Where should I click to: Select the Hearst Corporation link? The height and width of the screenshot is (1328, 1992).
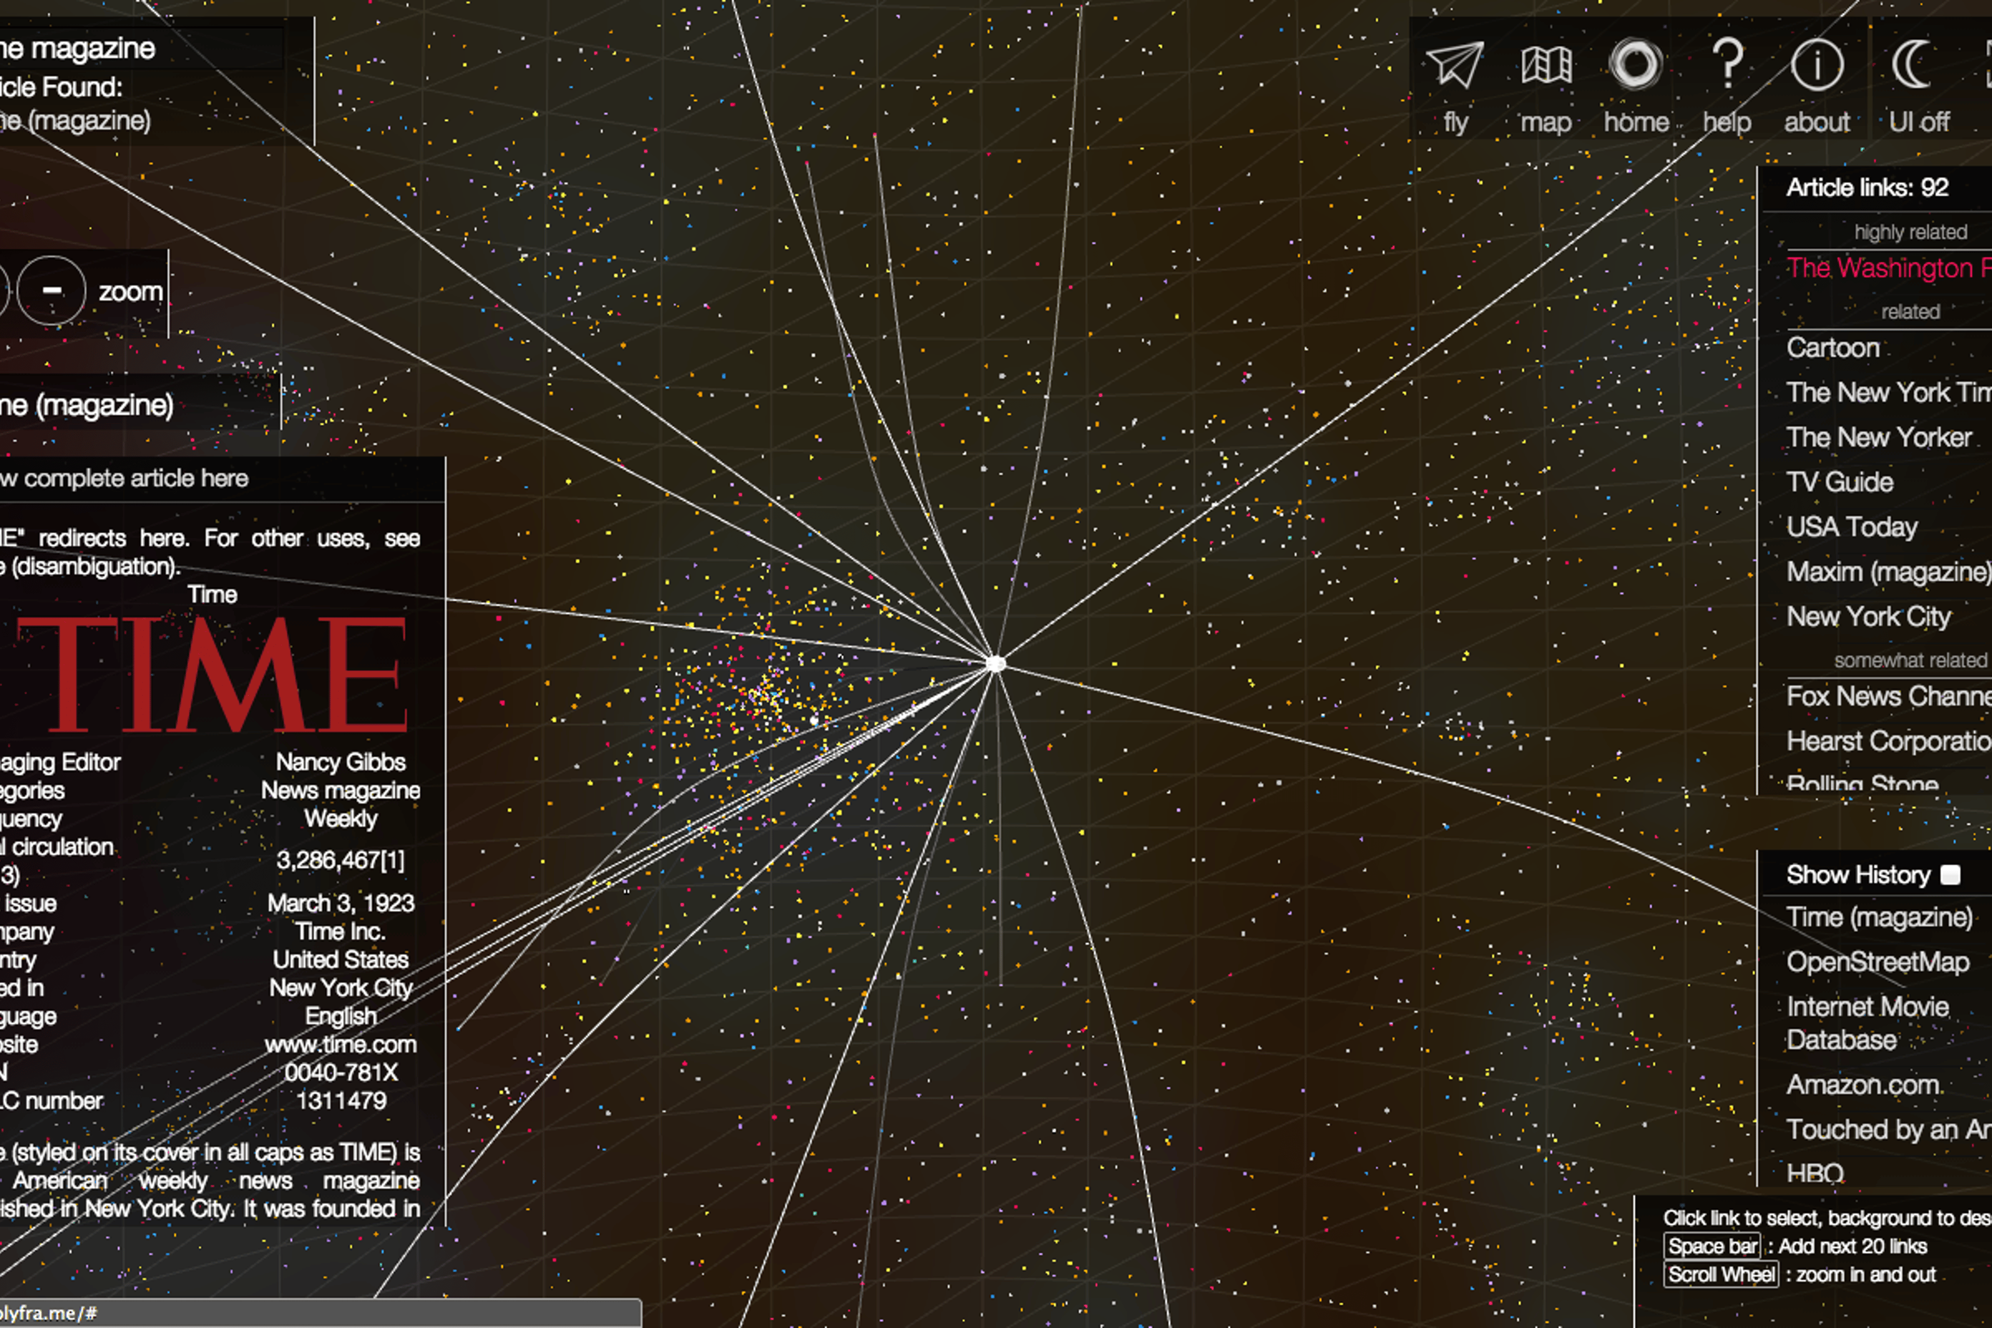point(1889,741)
